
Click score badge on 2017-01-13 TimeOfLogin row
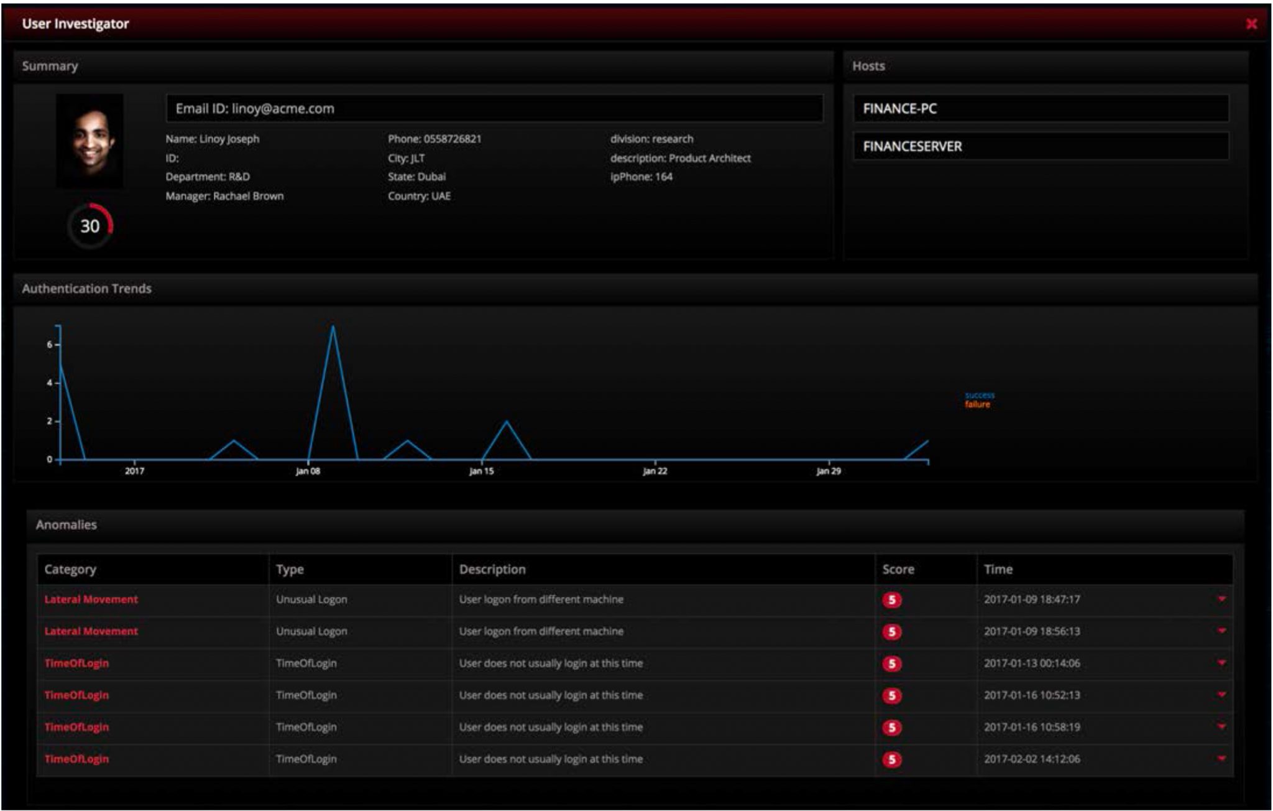click(892, 664)
